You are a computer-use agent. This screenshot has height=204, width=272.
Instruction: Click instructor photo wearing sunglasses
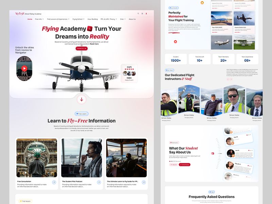(234, 99)
